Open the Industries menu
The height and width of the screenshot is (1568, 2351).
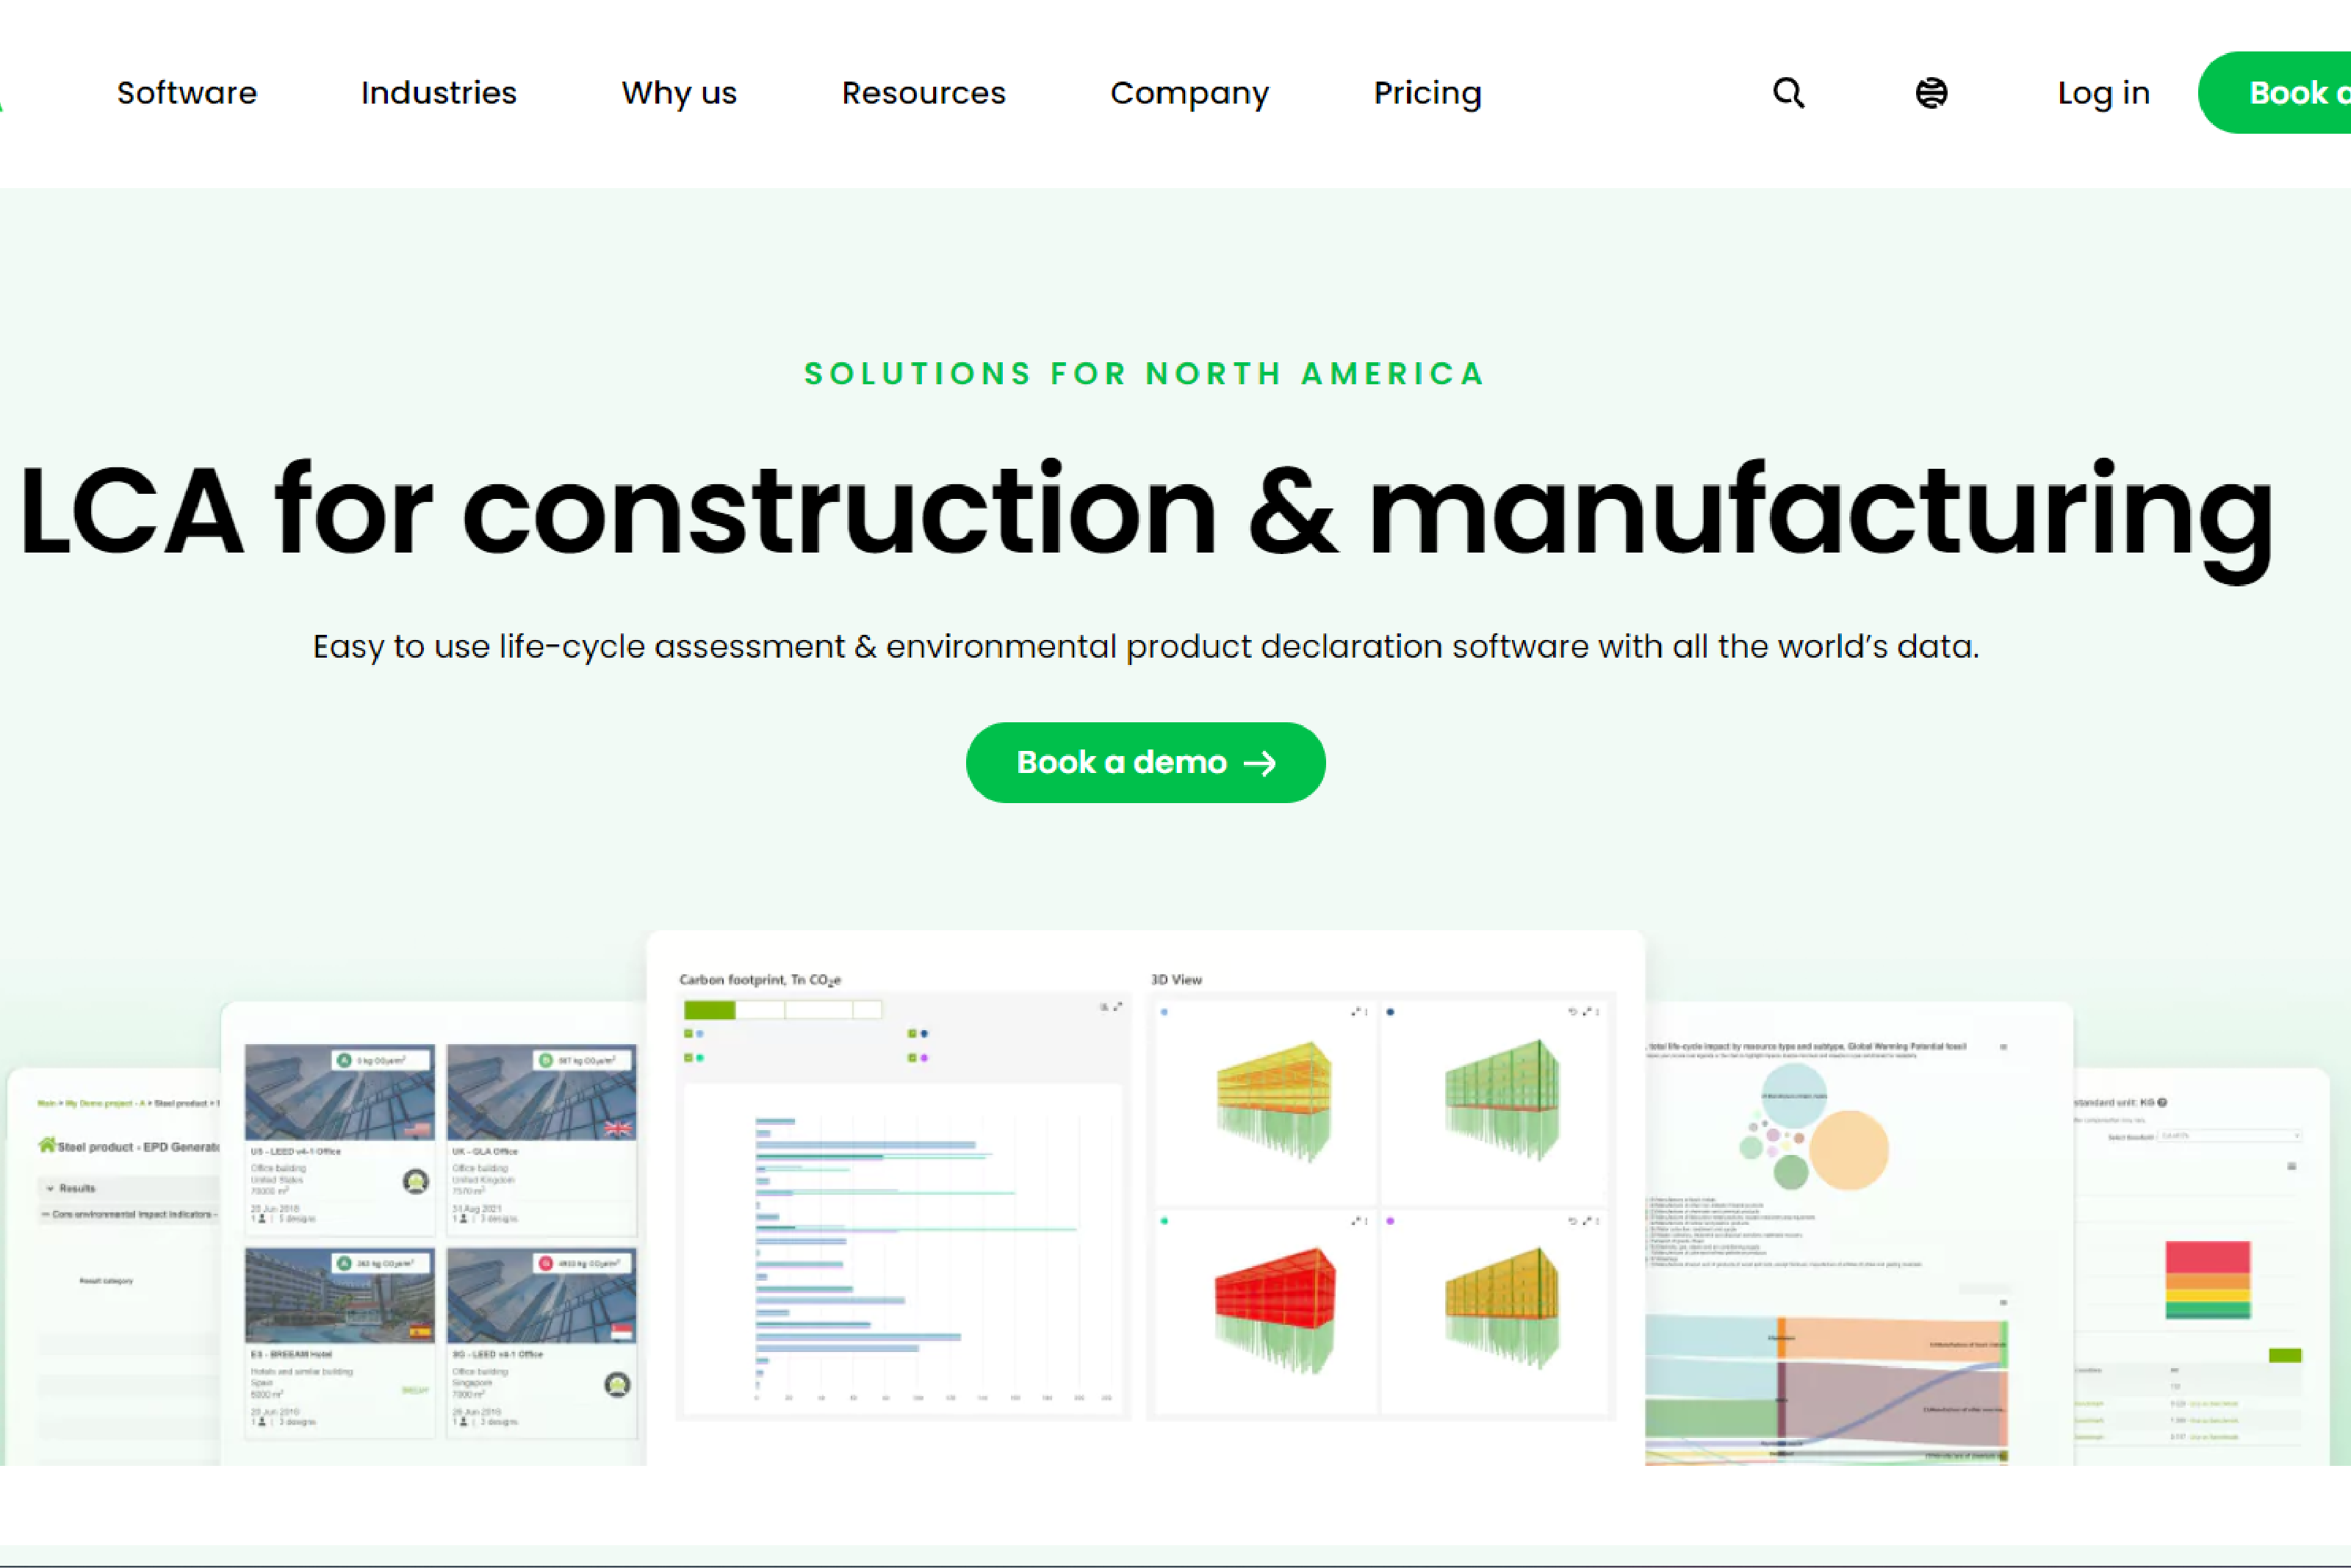[439, 93]
